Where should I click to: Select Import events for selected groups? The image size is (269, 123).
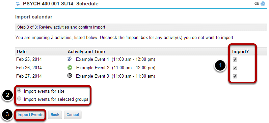pyautogui.click(x=20, y=99)
